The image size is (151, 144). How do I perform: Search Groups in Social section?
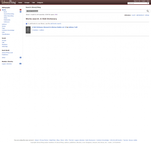[x=4, y=40]
